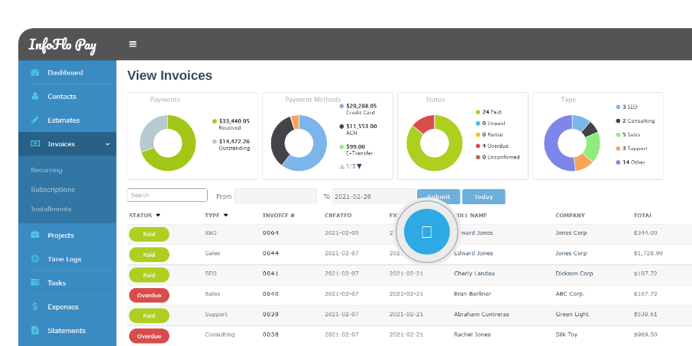Image resolution: width=692 pixels, height=346 pixels.
Task: Click the invoice Search field
Action: [x=167, y=195]
